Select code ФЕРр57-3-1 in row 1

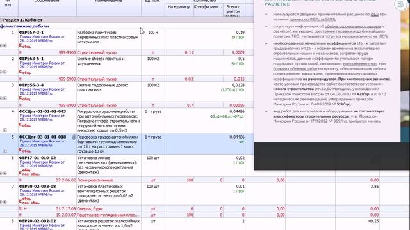(31, 33)
